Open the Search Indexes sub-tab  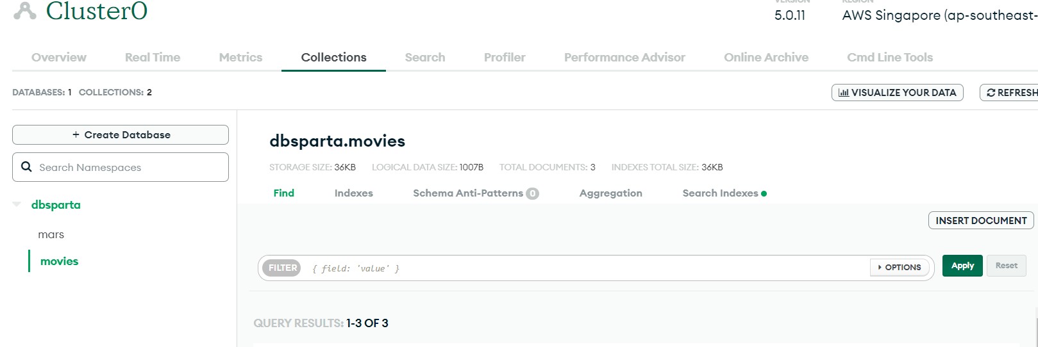click(x=724, y=193)
